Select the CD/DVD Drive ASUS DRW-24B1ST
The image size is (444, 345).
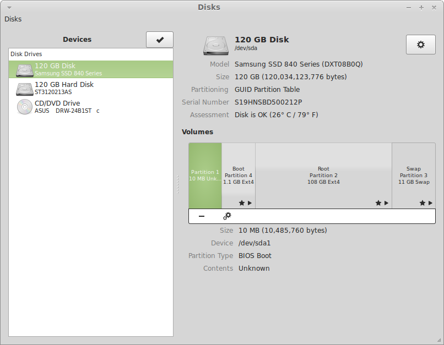[x=90, y=107]
